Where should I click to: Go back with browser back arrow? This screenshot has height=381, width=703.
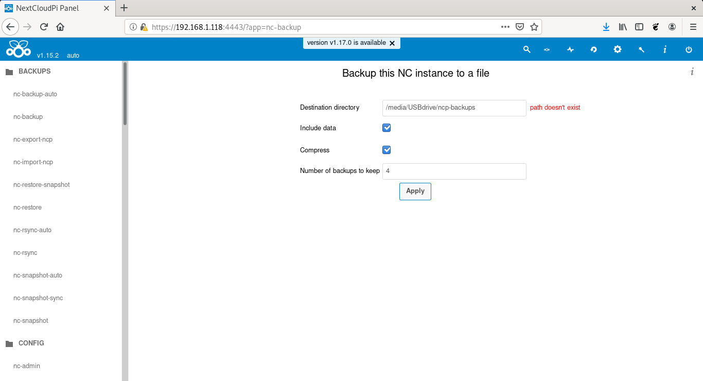[x=10, y=27]
